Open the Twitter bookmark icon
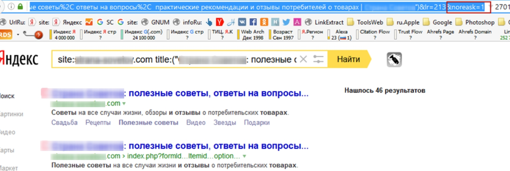Screen dimensions: 510x171 pyautogui.click(x=286, y=22)
